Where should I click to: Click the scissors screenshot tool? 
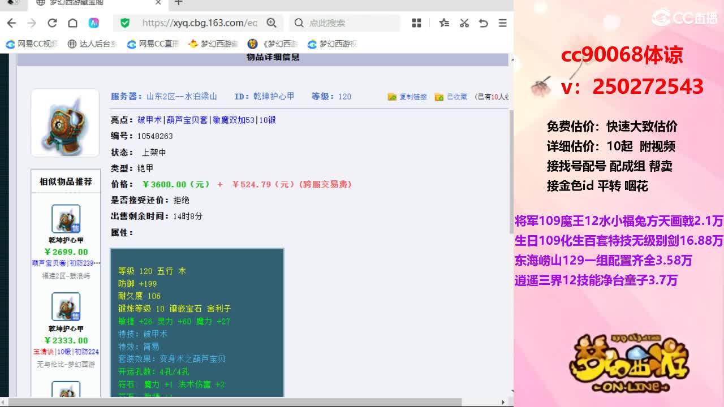(464, 23)
